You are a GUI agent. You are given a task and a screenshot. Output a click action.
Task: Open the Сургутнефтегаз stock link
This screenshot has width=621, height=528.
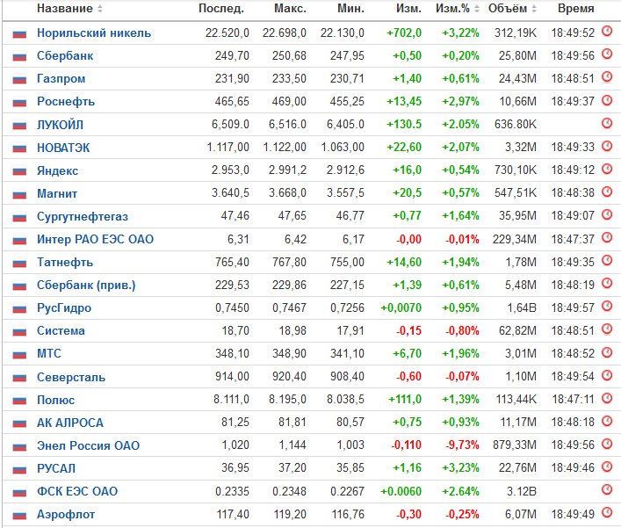pos(83,216)
